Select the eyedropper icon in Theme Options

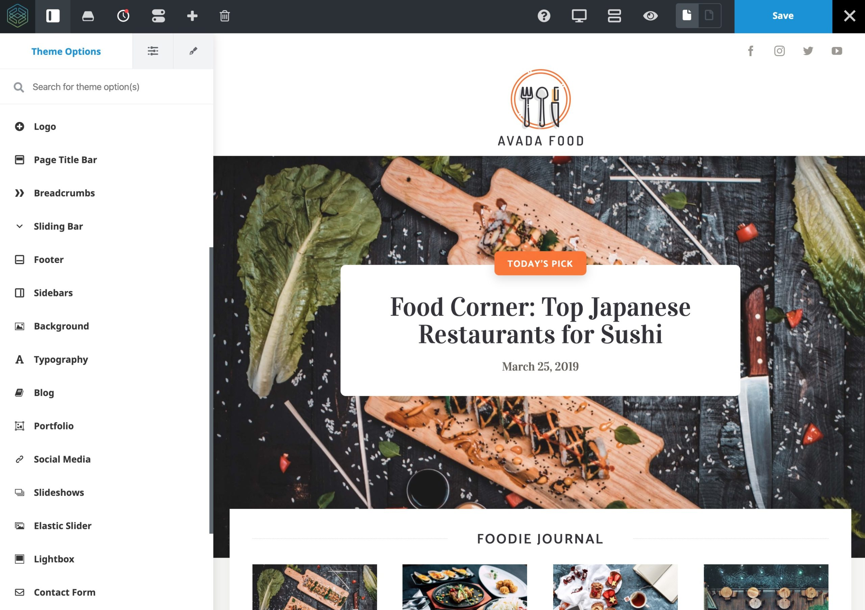[193, 51]
